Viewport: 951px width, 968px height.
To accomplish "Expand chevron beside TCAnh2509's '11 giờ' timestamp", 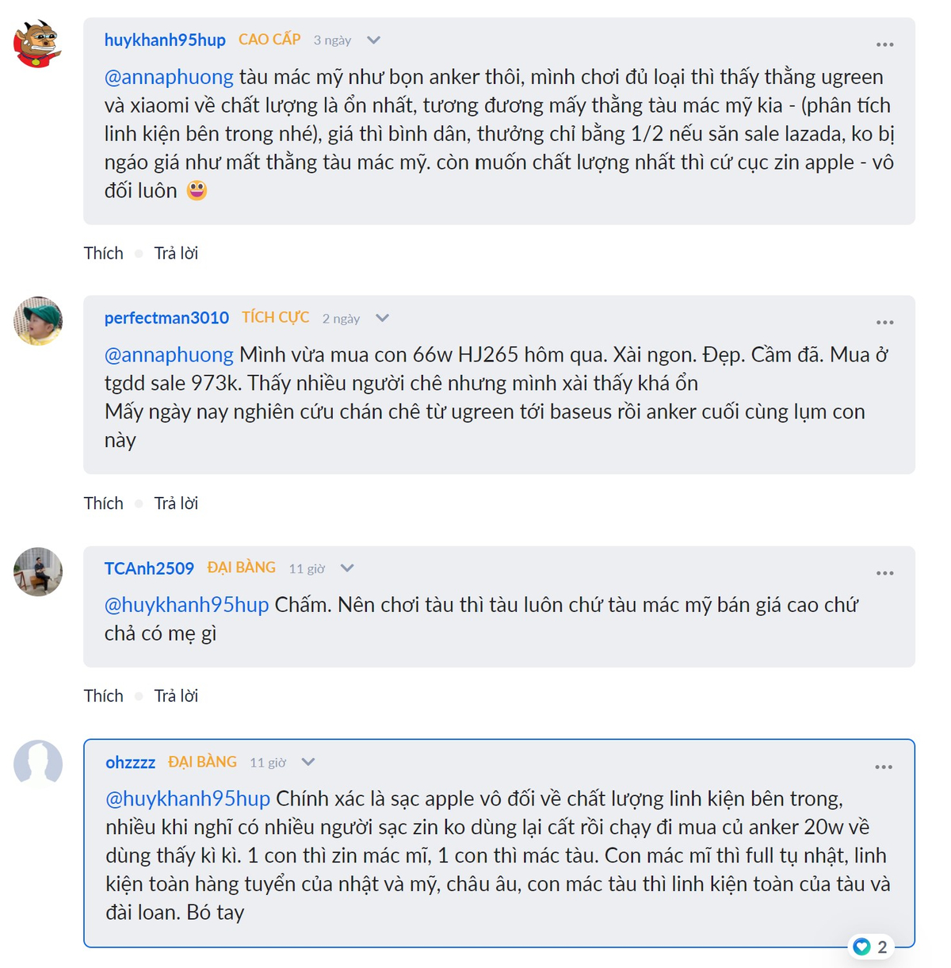I will coord(347,568).
